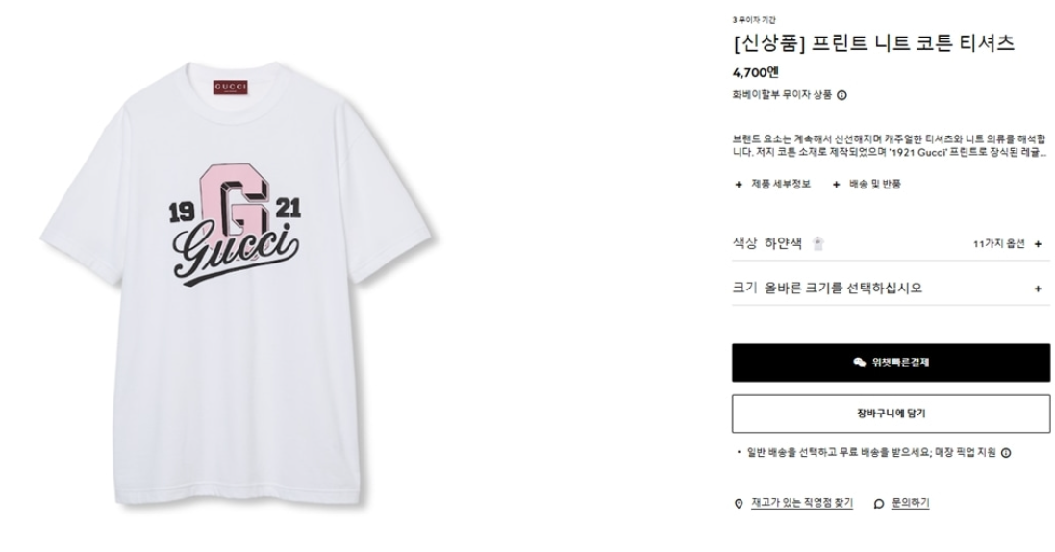Click the WeChat icon in the black button
1055x552 pixels.
point(859,363)
